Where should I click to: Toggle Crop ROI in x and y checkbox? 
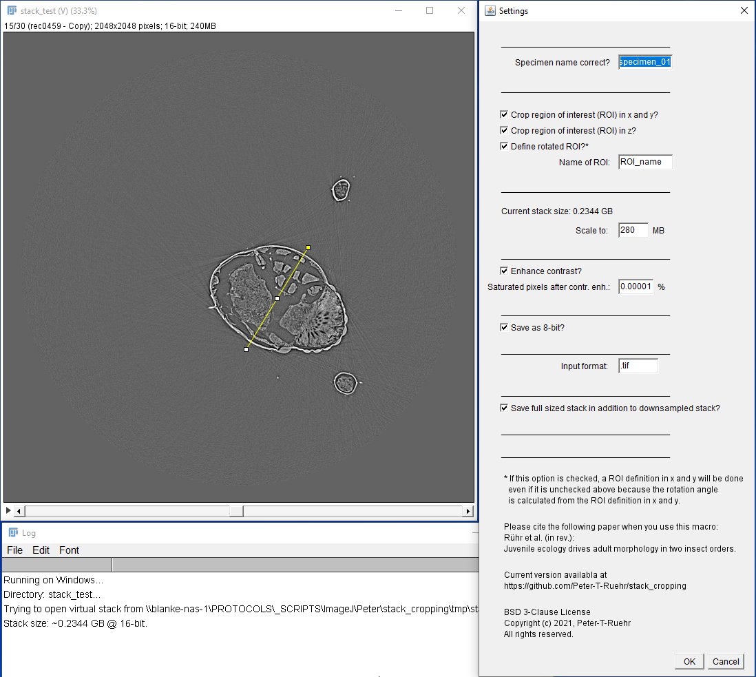tap(504, 114)
